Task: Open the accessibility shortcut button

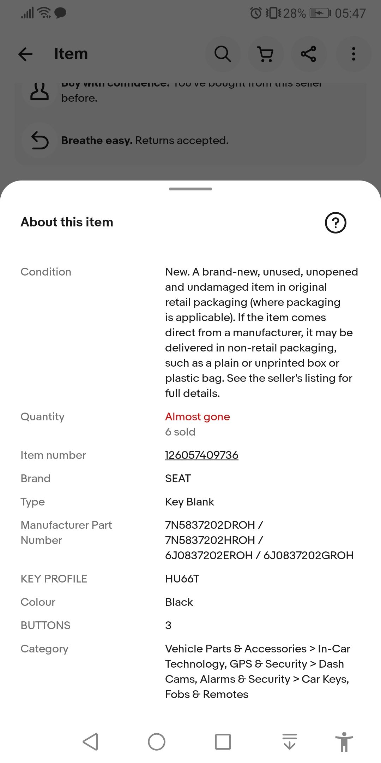Action: 344,742
